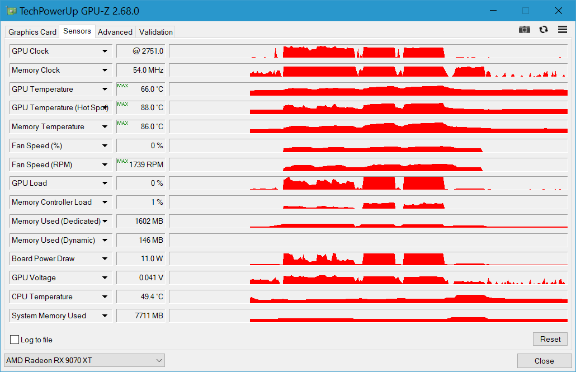This screenshot has height=372, width=576.
Task: Click the Reset button
Action: click(x=550, y=339)
